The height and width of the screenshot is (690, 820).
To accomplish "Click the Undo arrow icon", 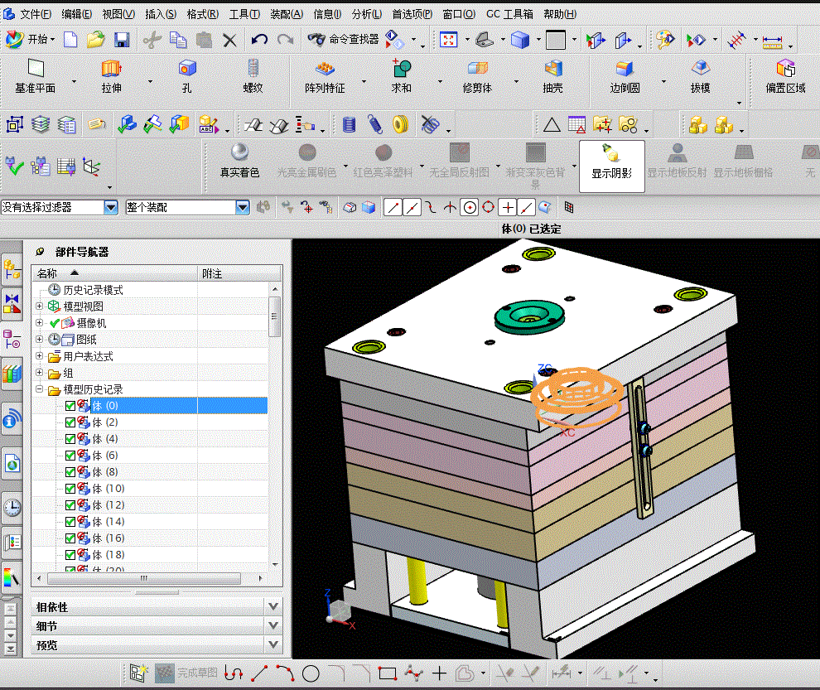I will (x=259, y=39).
